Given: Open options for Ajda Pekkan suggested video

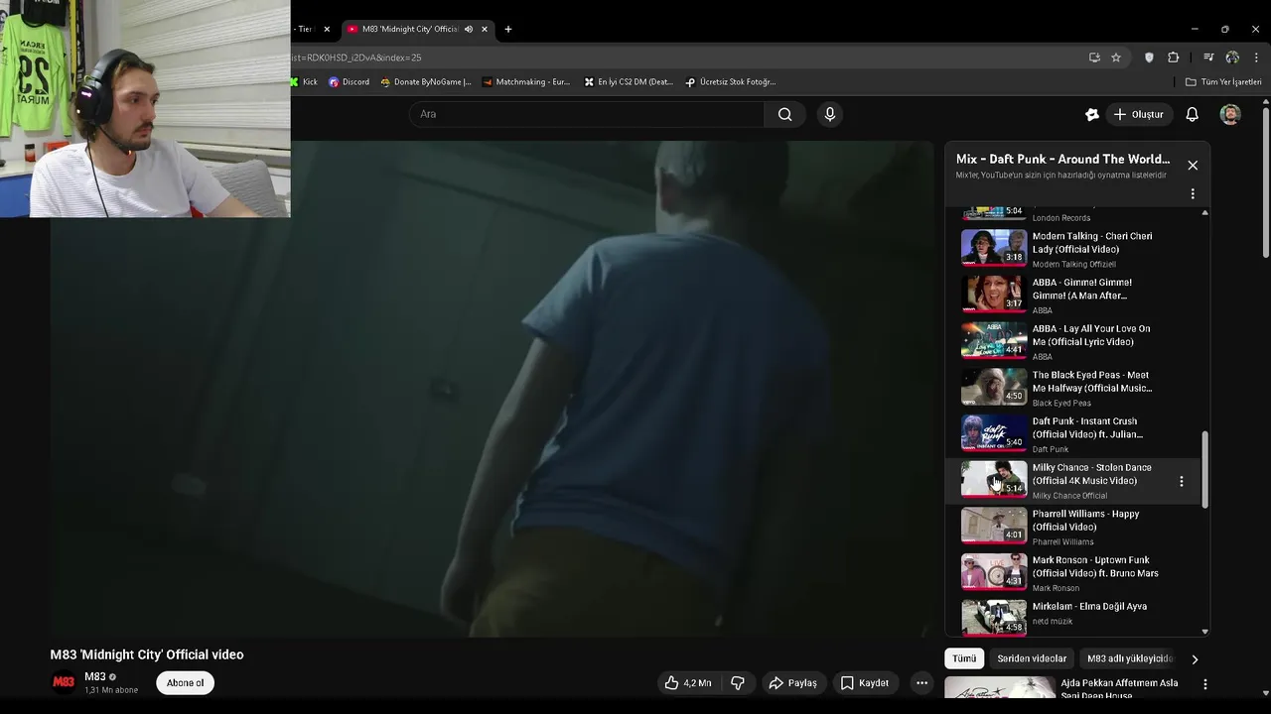Looking at the screenshot, I should tap(1204, 684).
